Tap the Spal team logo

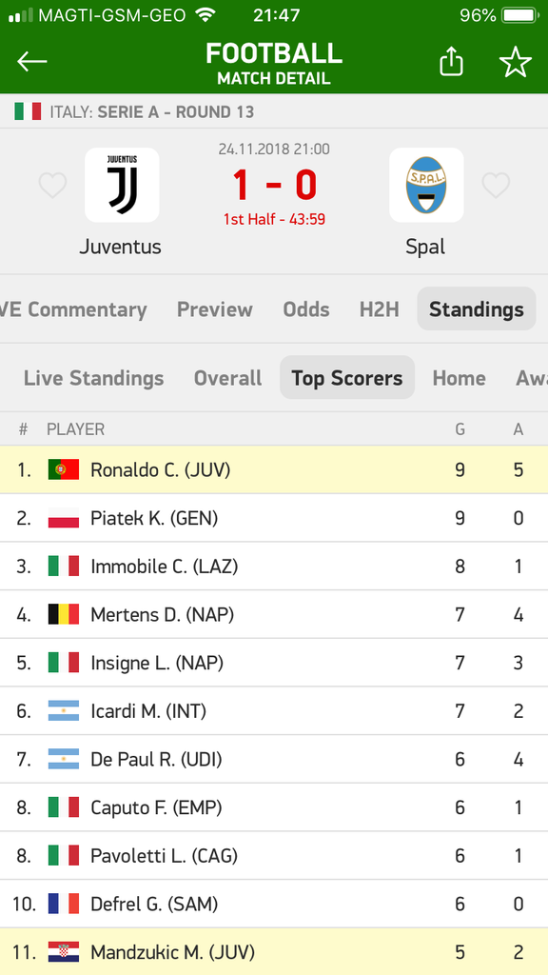(426, 185)
